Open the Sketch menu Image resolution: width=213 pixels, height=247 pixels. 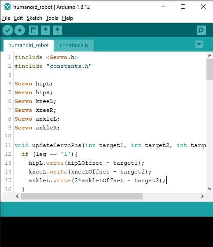[x=34, y=18]
